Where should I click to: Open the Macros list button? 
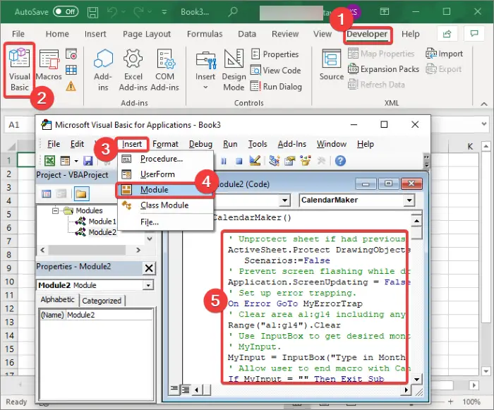[x=49, y=65]
